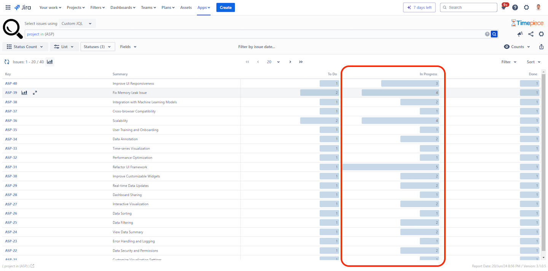Viewport: 548px width, 271px height.
Task: Open the Dashboards menu
Action: (x=123, y=7)
